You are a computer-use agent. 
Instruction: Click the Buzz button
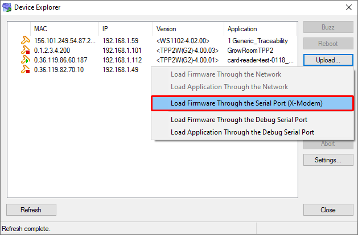327,27
